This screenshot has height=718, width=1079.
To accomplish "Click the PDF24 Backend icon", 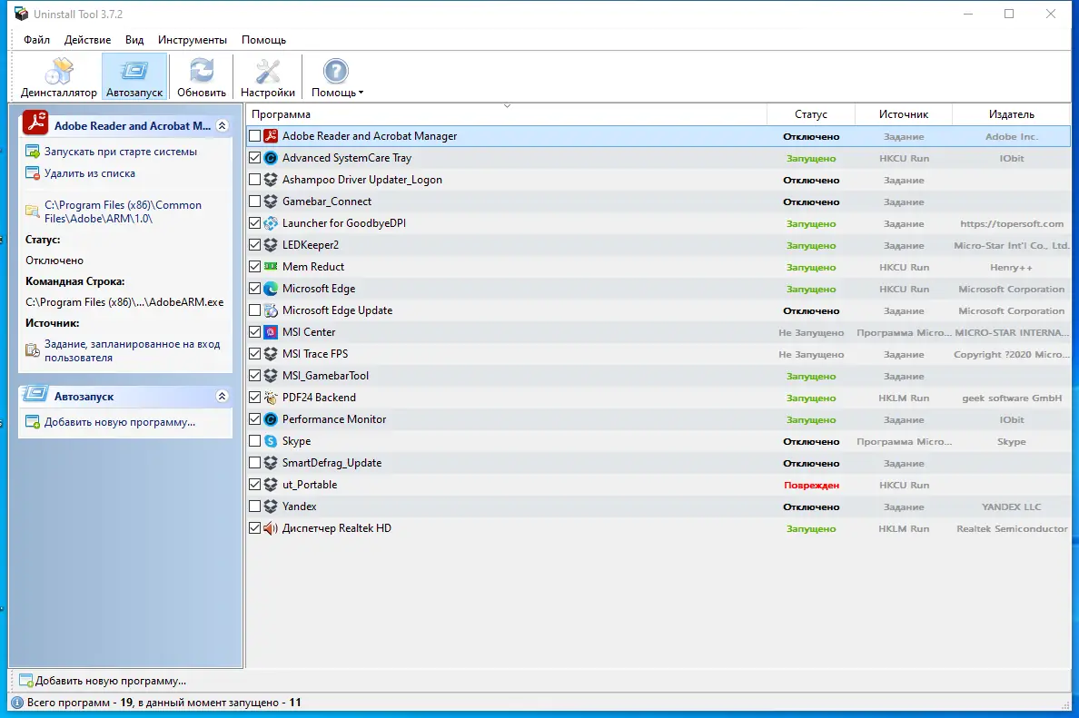I will (x=272, y=398).
